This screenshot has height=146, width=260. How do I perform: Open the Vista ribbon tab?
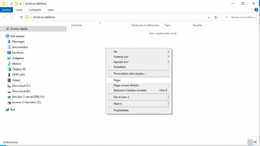[x=51, y=10]
